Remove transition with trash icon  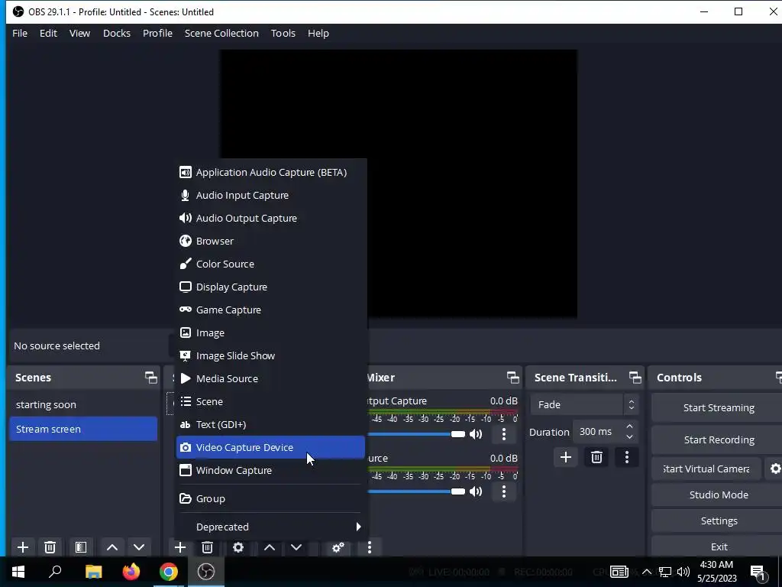[596, 457]
